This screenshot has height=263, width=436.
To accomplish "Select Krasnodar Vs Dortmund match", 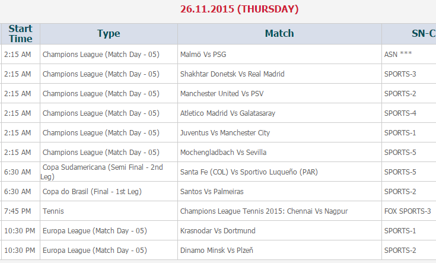I will point(218,231).
